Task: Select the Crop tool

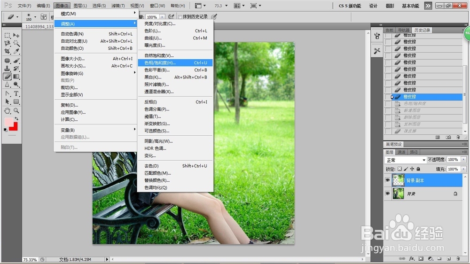Action: tap(7, 51)
